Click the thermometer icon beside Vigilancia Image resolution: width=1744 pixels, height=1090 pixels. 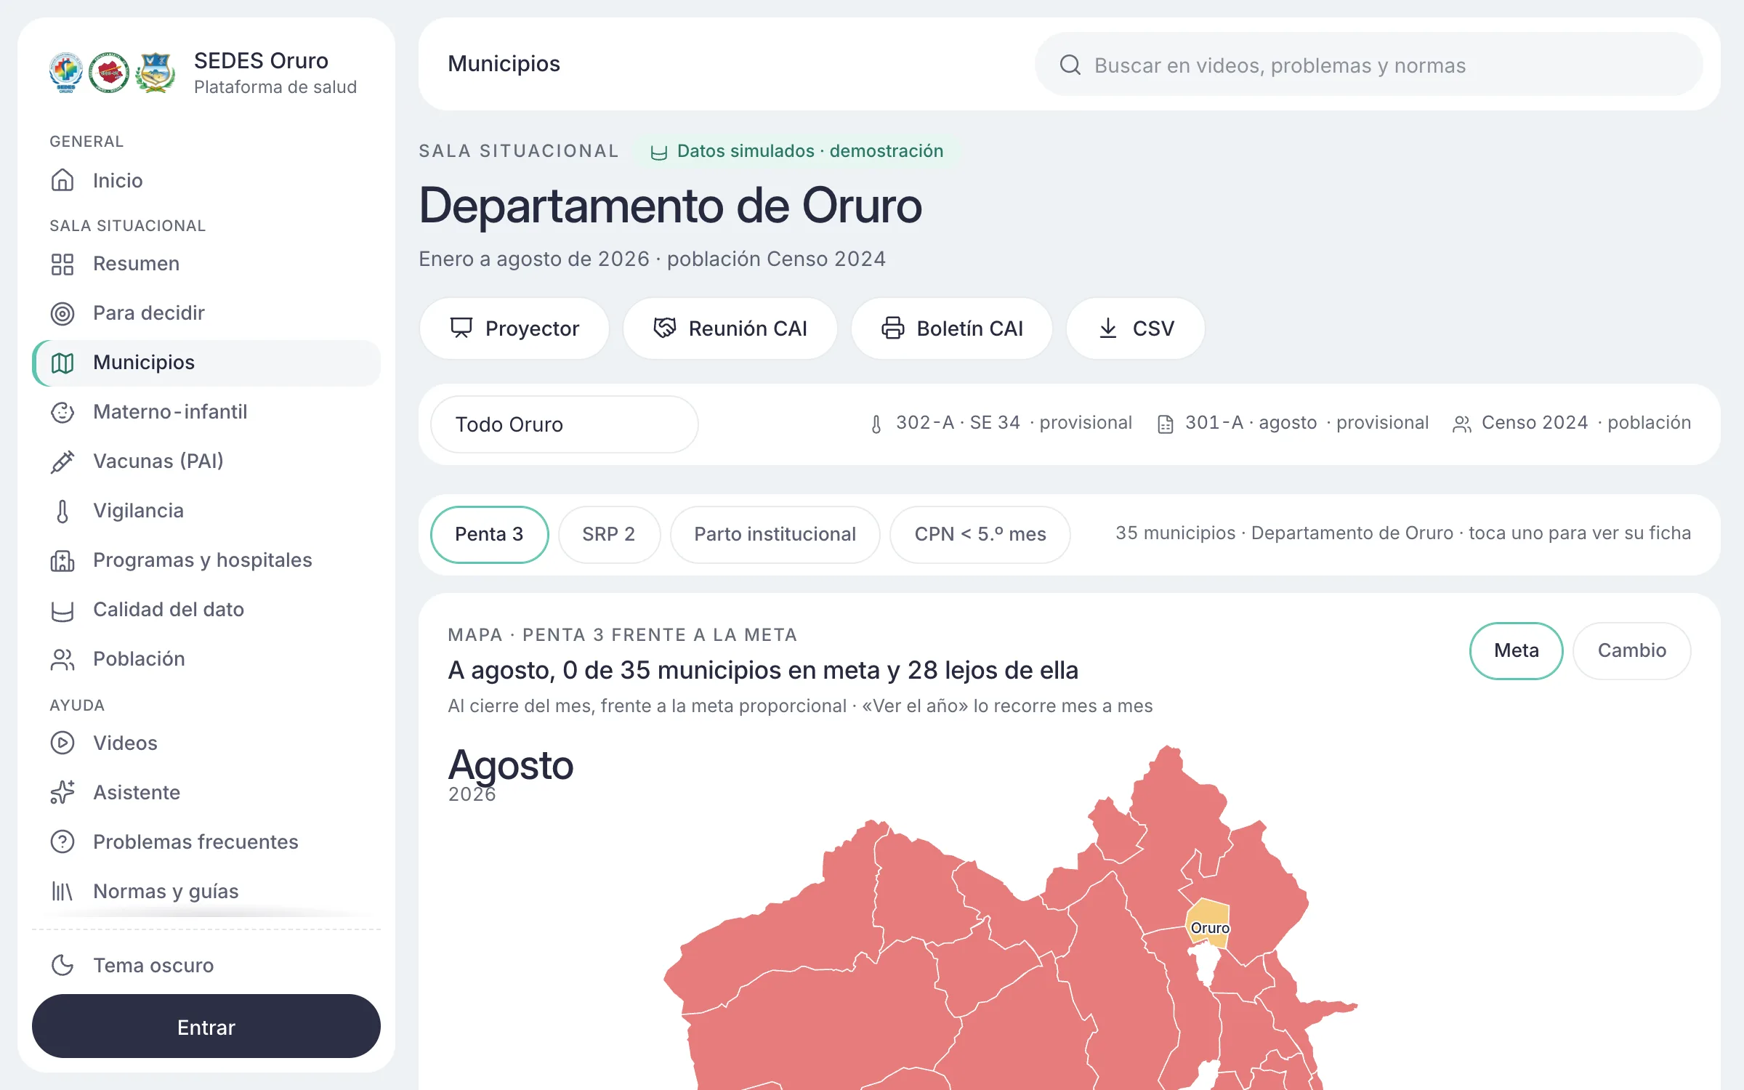click(x=62, y=511)
